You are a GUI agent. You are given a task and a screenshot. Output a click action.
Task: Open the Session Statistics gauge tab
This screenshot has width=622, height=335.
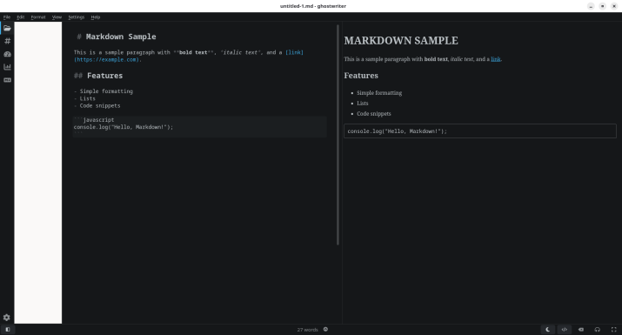[x=7, y=54]
